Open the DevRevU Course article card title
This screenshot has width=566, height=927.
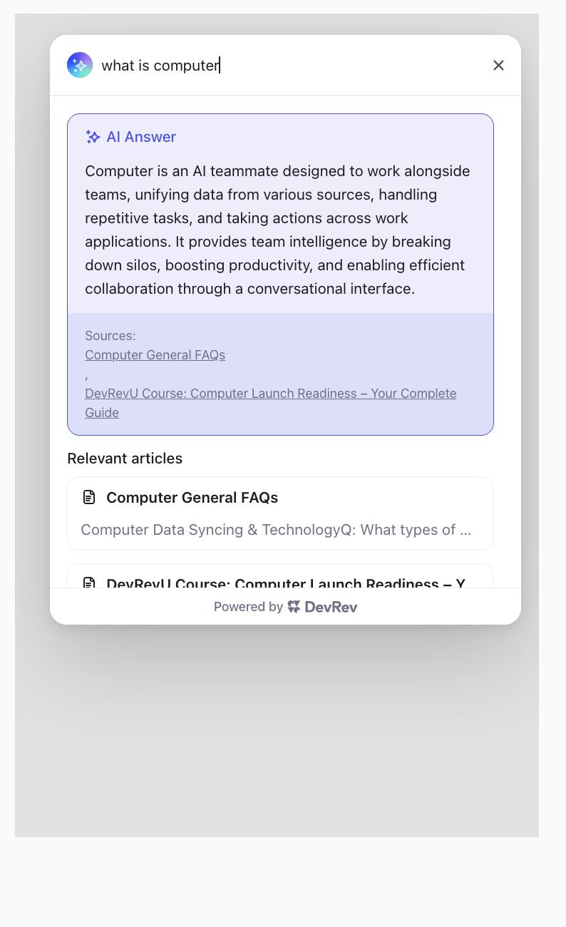286,582
